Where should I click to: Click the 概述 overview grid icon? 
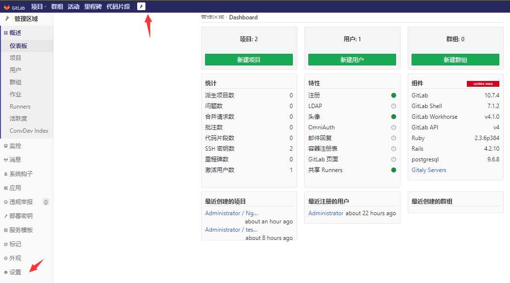click(x=5, y=33)
